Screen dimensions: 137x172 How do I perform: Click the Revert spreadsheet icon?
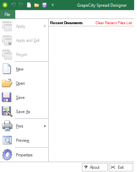pyautogui.click(x=7, y=55)
